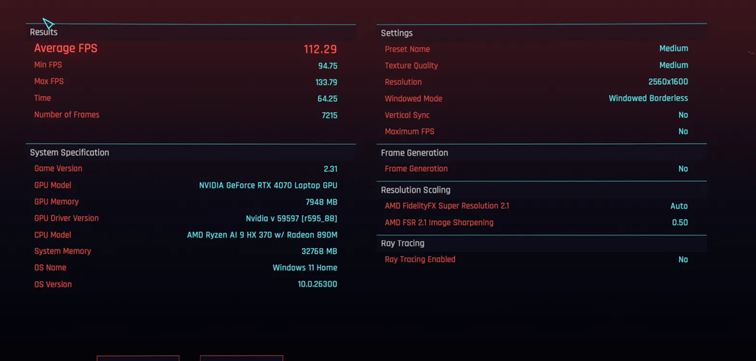Screen dimensions: 756x361
Task: Click the Windows 11 Home value
Action: [x=305, y=268]
